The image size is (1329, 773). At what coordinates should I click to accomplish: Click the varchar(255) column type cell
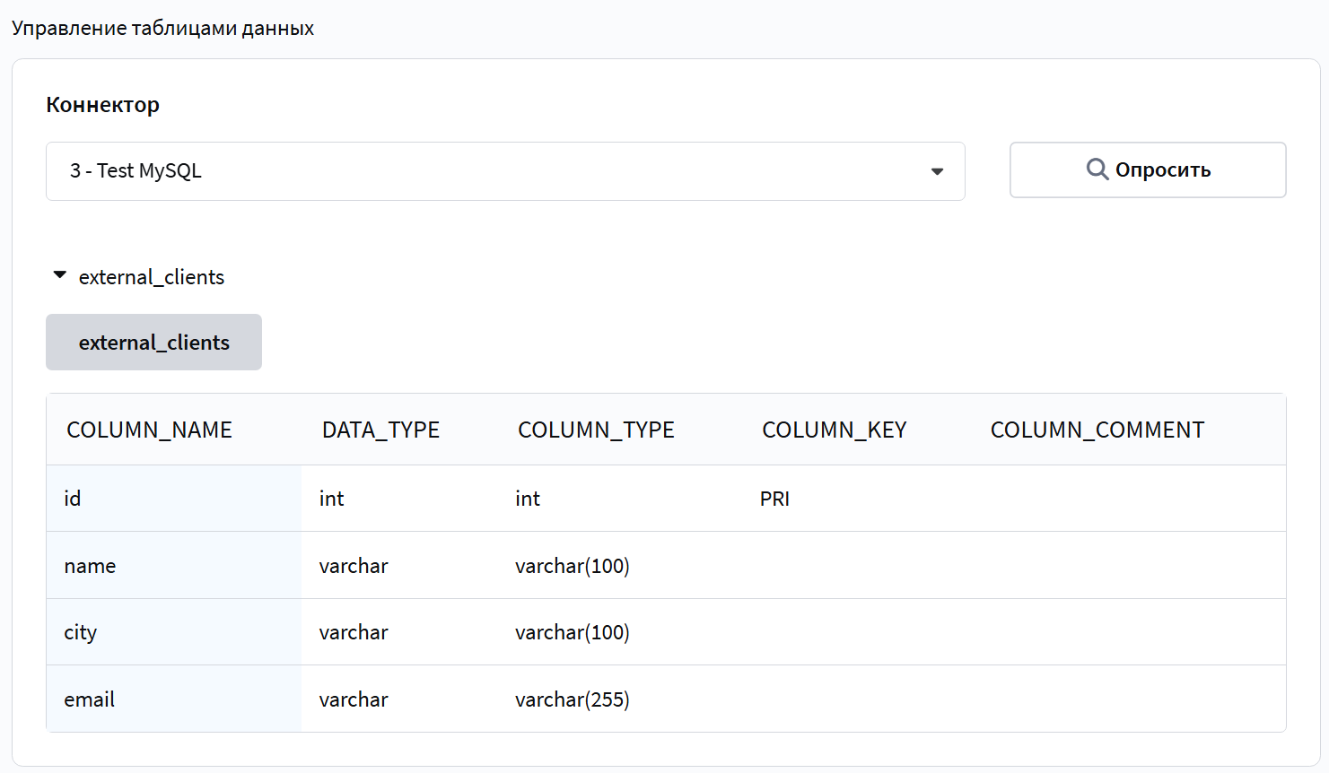click(573, 699)
